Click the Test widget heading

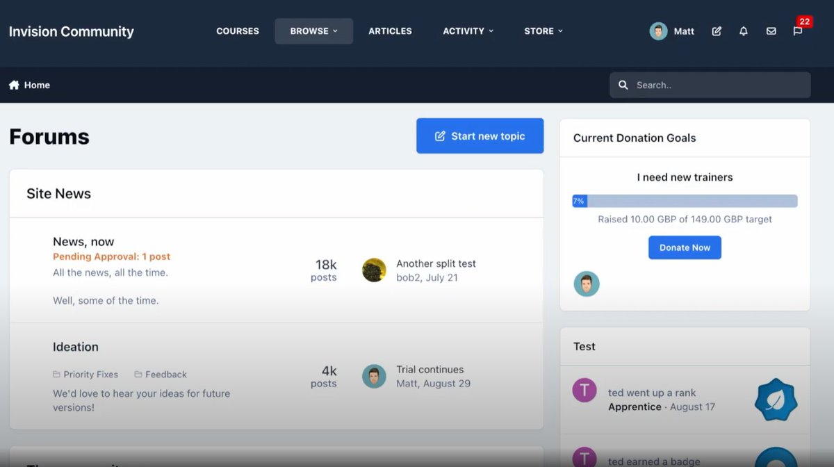[584, 346]
